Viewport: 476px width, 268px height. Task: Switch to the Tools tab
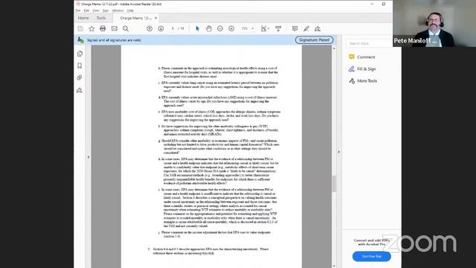point(101,18)
